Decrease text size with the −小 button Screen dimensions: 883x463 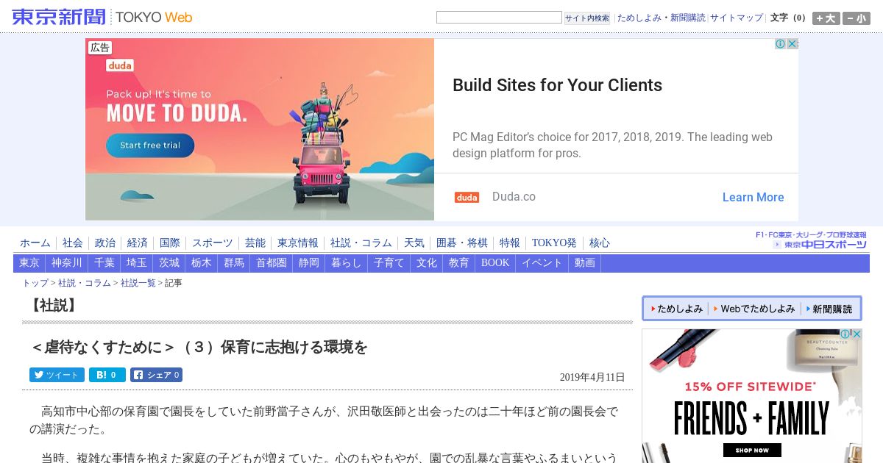pos(857,18)
